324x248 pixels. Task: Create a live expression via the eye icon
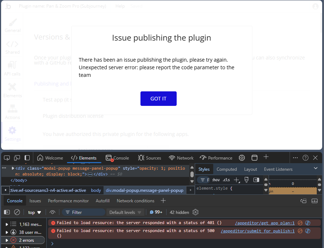52,212
